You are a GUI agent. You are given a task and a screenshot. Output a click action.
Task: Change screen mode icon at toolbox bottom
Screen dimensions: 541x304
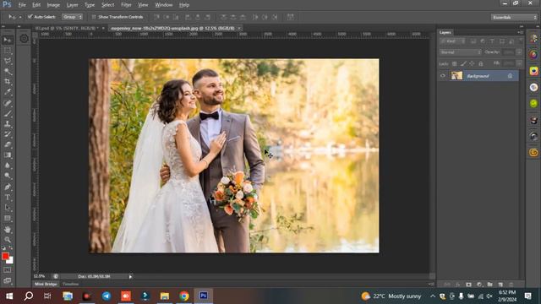[x=8, y=280]
